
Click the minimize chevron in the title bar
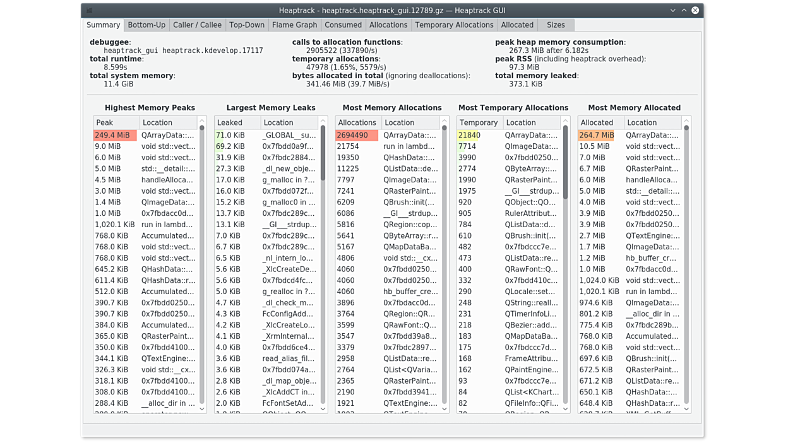coord(672,10)
